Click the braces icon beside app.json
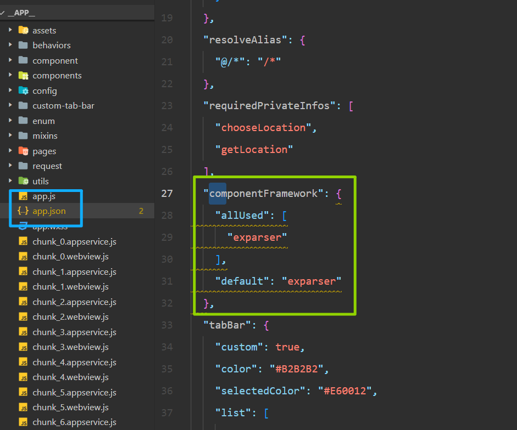The image size is (517, 430). (23, 211)
